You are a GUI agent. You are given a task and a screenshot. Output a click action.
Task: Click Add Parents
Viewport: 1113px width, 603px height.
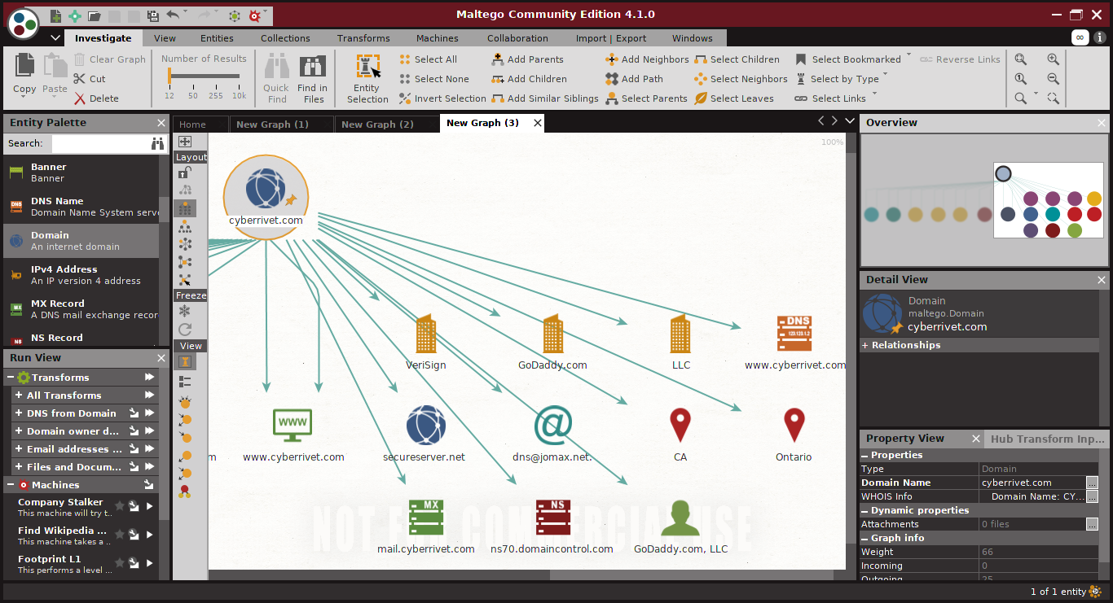(528, 59)
